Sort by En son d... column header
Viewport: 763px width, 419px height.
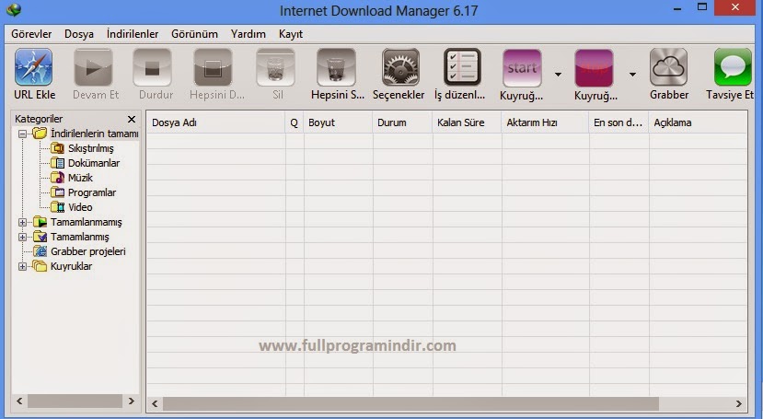(x=618, y=122)
